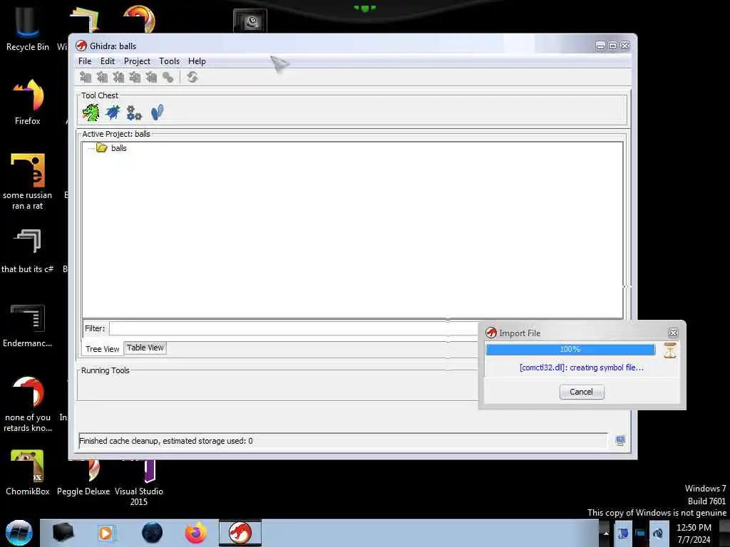Open the Emulator gears tool
730x547 pixels.
pos(134,113)
